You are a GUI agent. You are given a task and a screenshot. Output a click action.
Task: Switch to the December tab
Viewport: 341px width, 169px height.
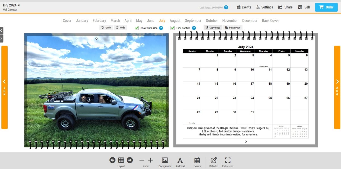tap(250, 21)
